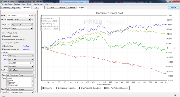Click the Flags list scrollbar up arrow

32,79
